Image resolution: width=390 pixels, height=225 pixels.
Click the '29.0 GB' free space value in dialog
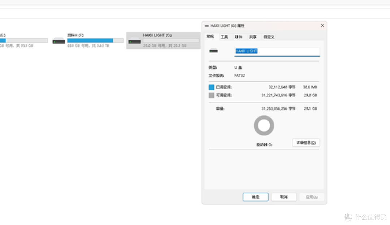coord(311,95)
